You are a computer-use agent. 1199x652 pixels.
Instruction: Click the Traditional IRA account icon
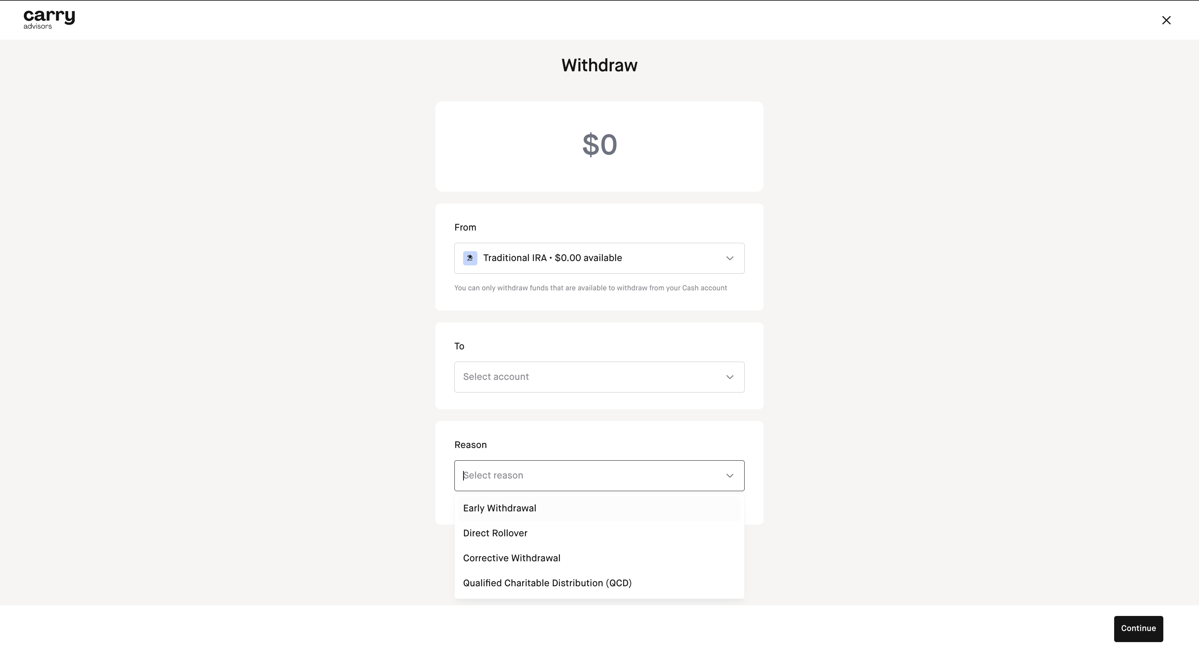[x=469, y=258]
